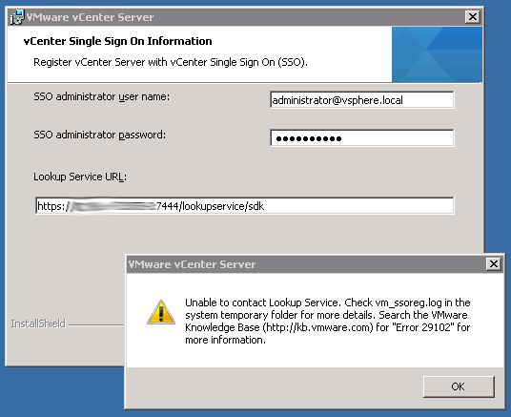This screenshot has width=511, height=417.
Task: Click the vCenter Single Sign On Information heading
Action: [117, 41]
